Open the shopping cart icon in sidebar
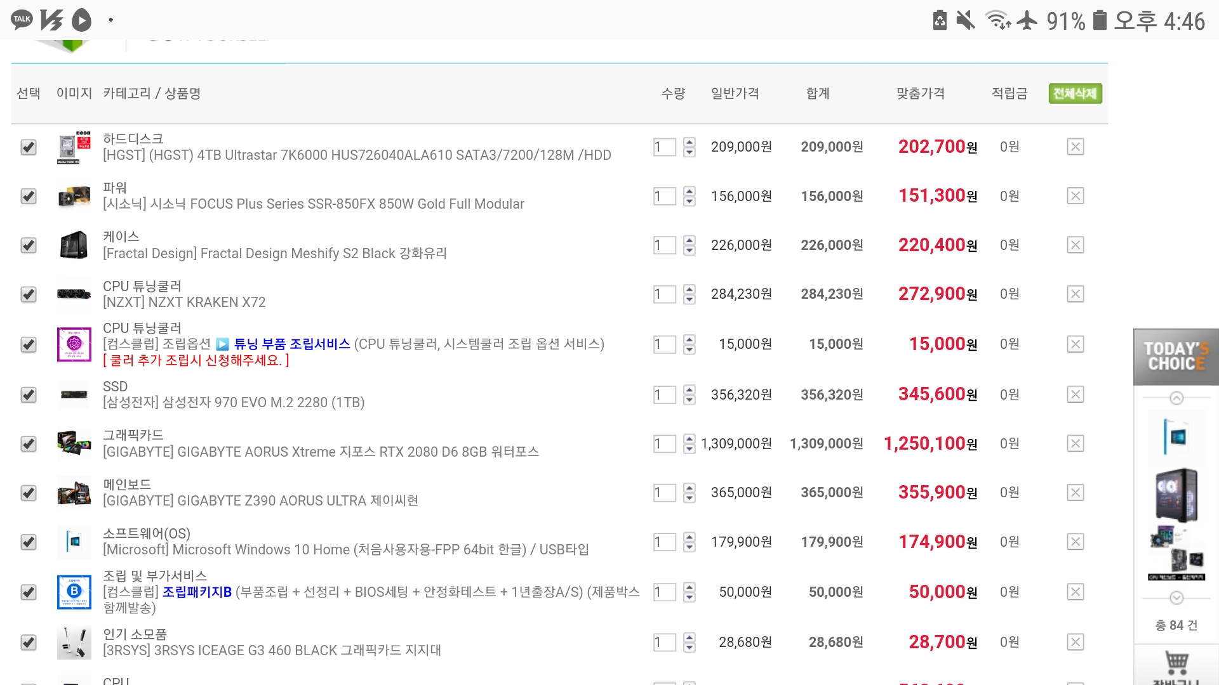This screenshot has width=1219, height=685. 1176,663
